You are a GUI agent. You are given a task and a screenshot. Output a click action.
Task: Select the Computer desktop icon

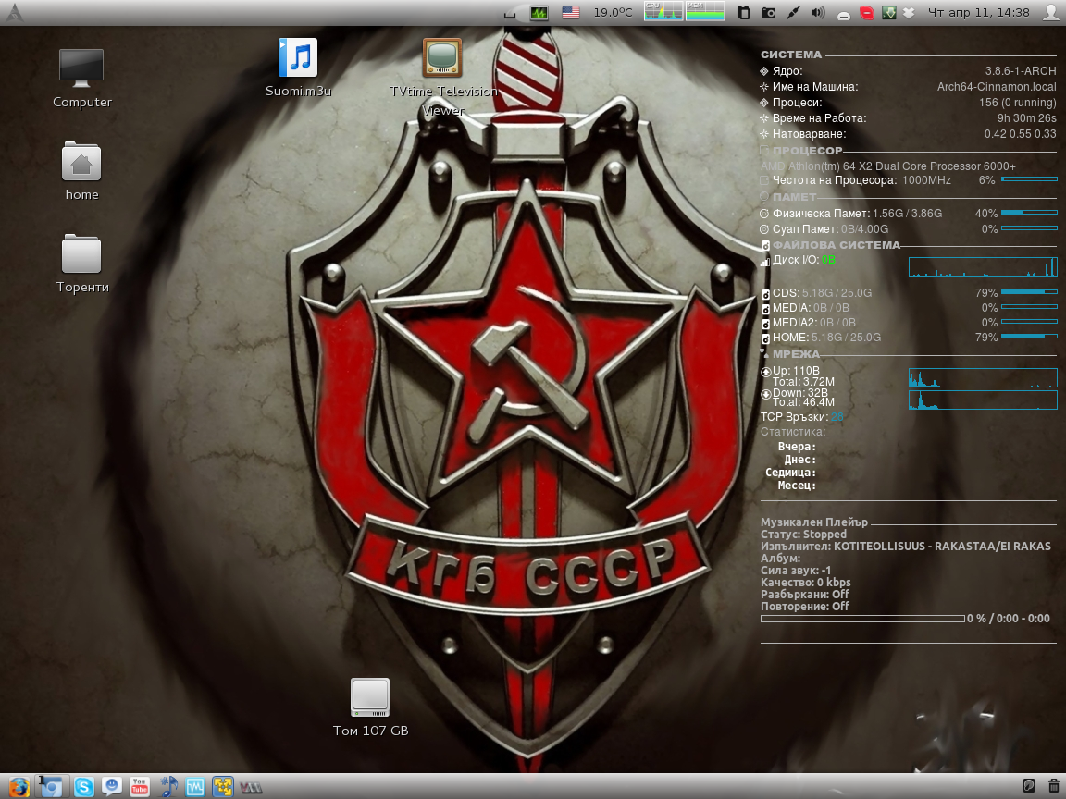coord(81,78)
